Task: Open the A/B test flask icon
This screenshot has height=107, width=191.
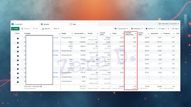Action: click(43, 29)
